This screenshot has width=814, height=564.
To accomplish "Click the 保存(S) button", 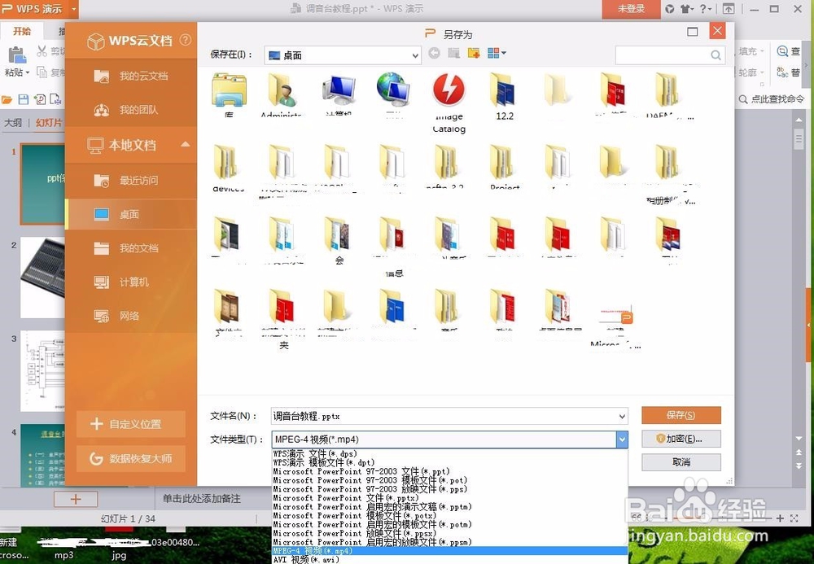I will pos(681,415).
